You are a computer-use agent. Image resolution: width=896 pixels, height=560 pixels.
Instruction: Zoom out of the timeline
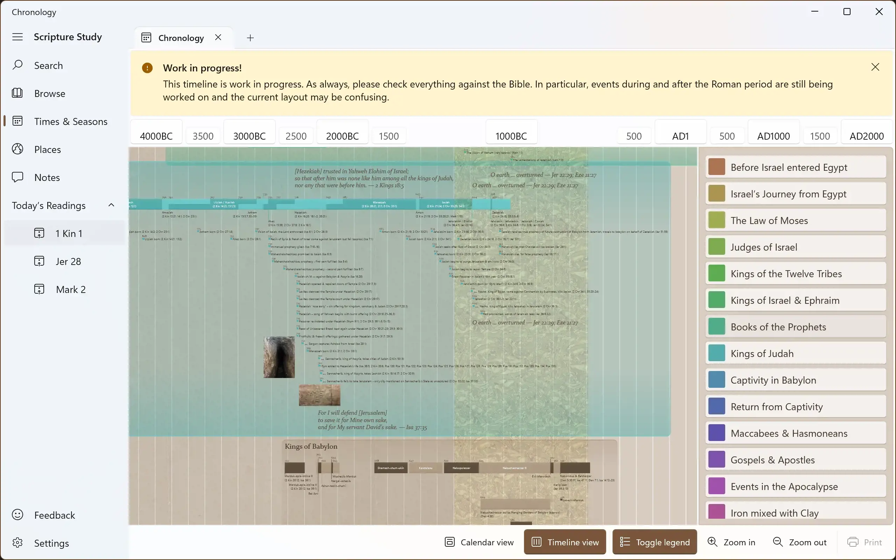pyautogui.click(x=799, y=542)
